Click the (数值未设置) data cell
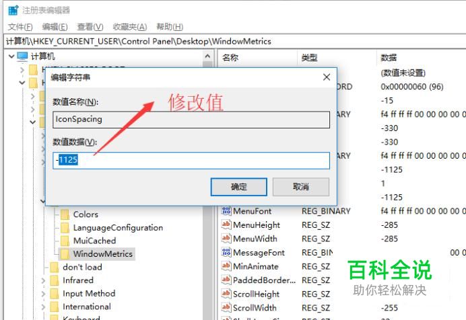Image resolution: width=466 pixels, height=320 pixels. coord(403,73)
